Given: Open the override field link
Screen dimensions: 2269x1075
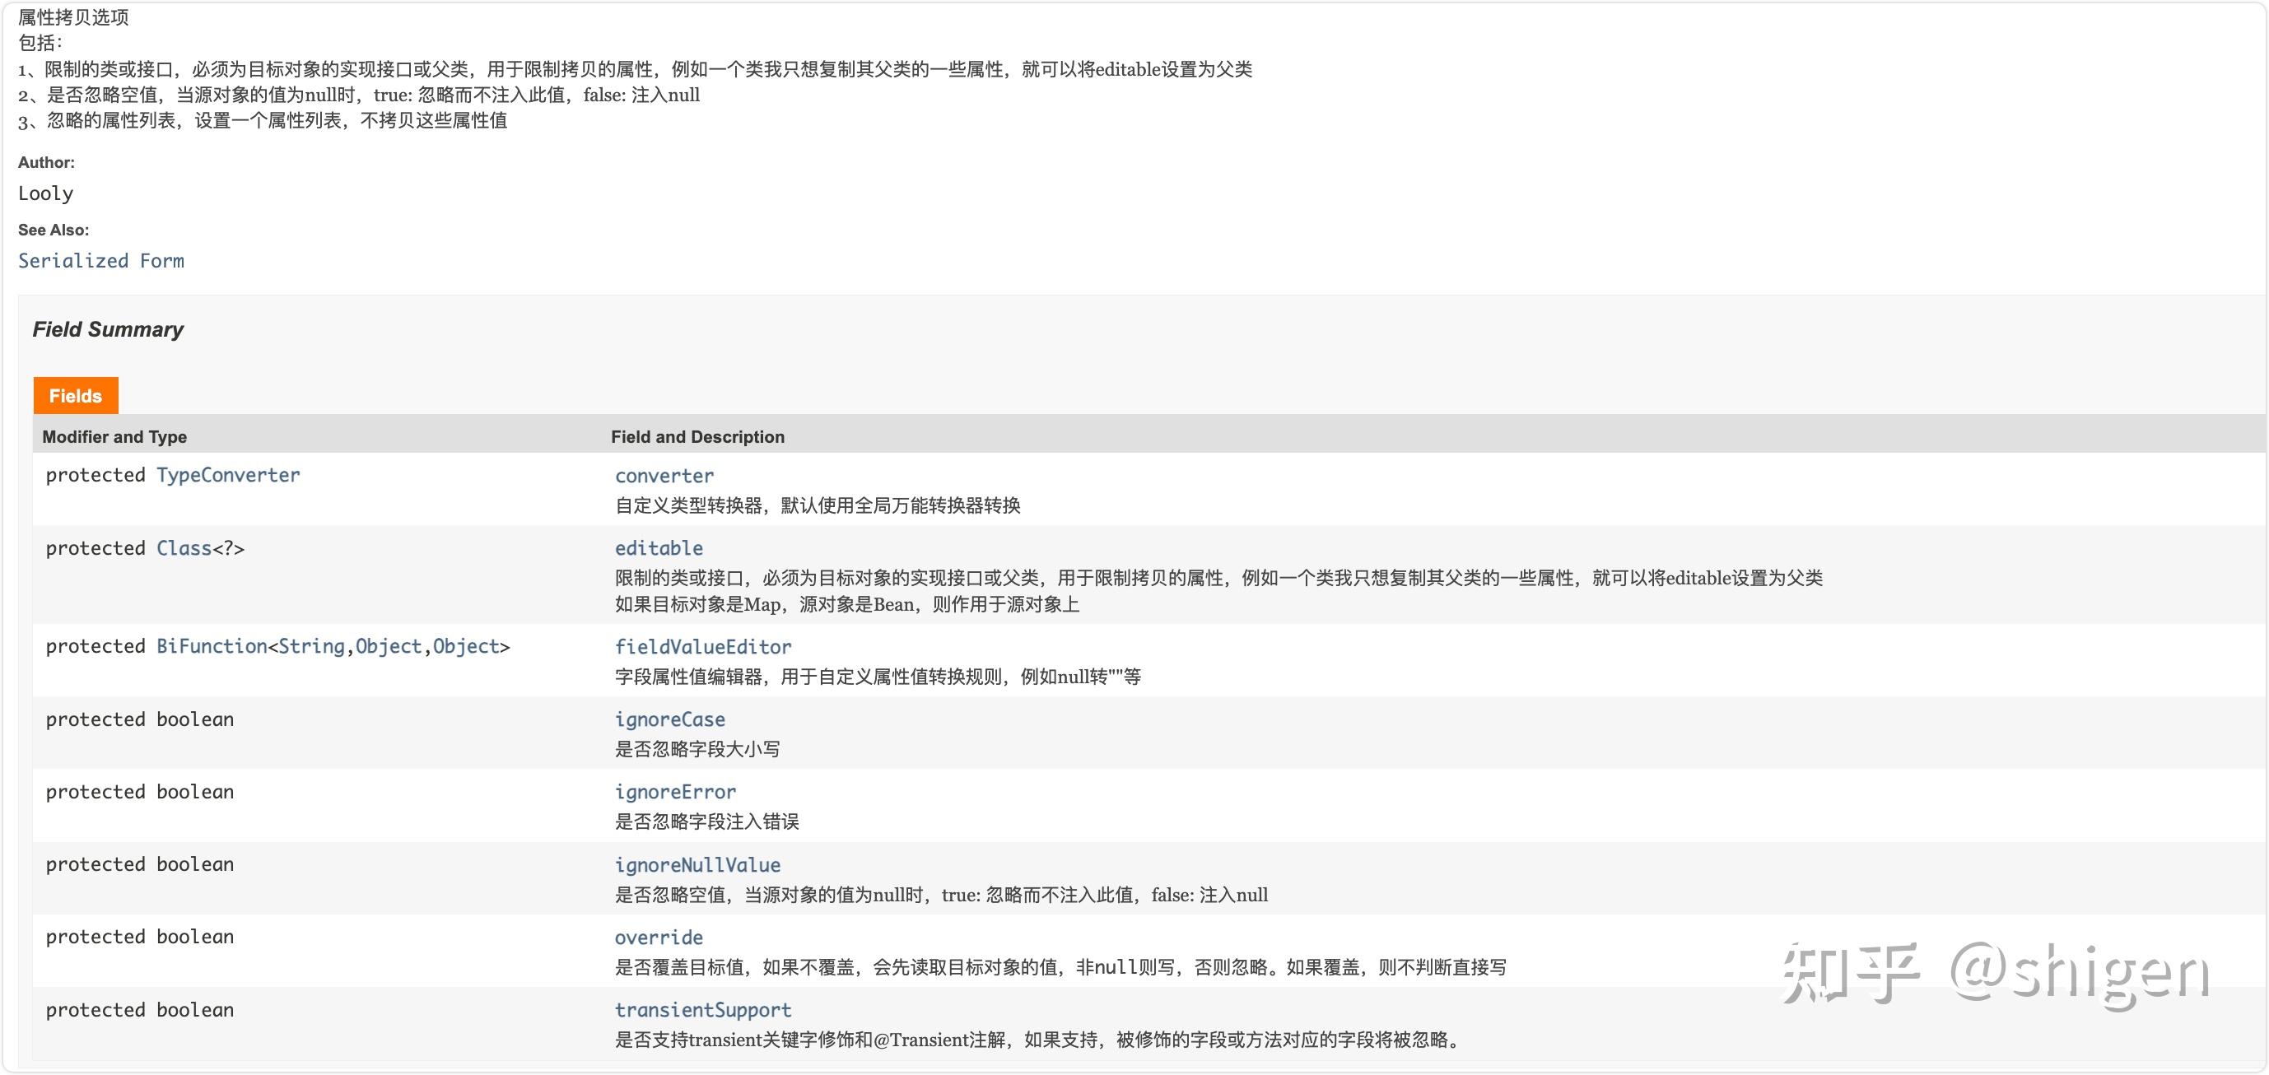Looking at the screenshot, I should point(658,936).
